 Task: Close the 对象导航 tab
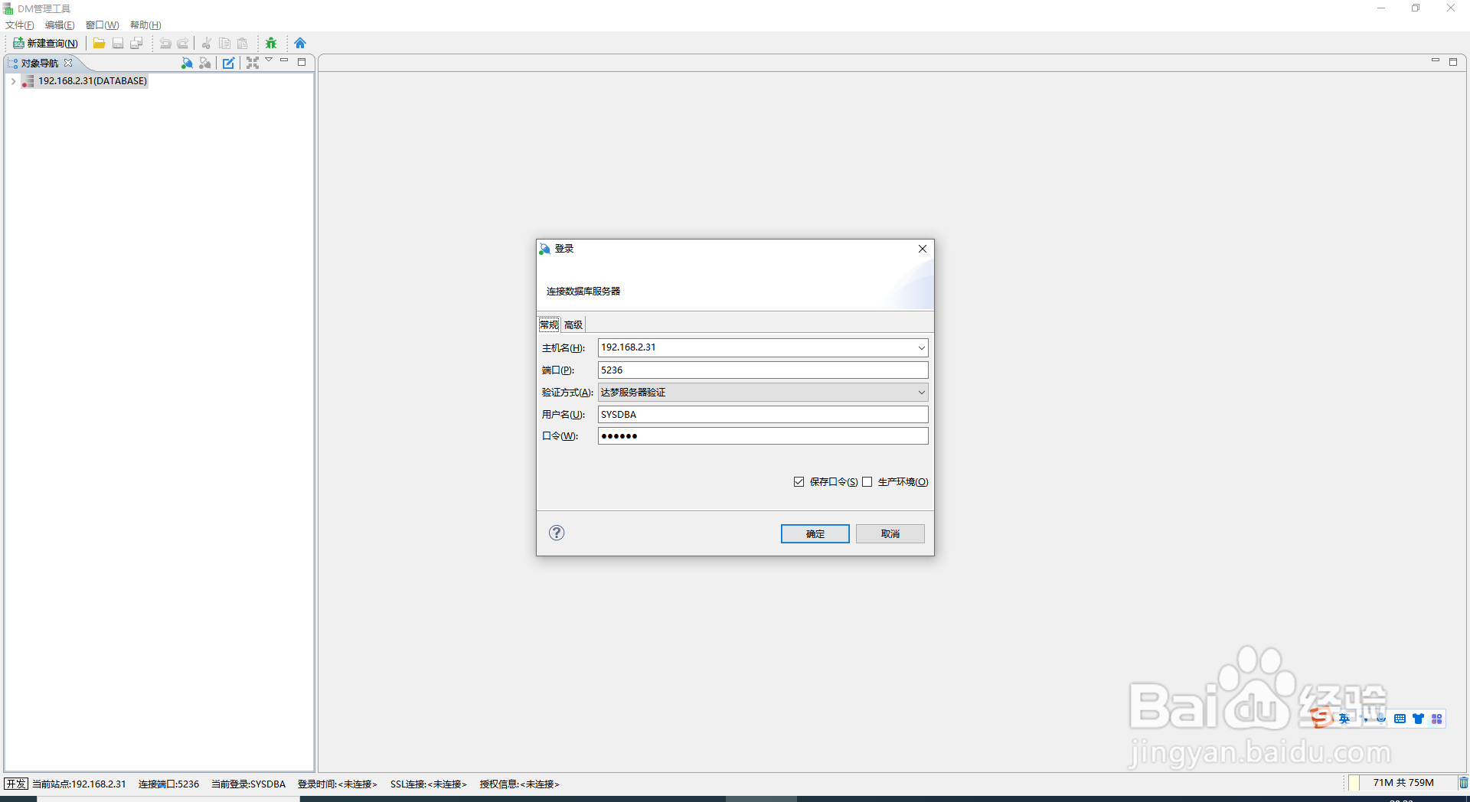coord(68,63)
